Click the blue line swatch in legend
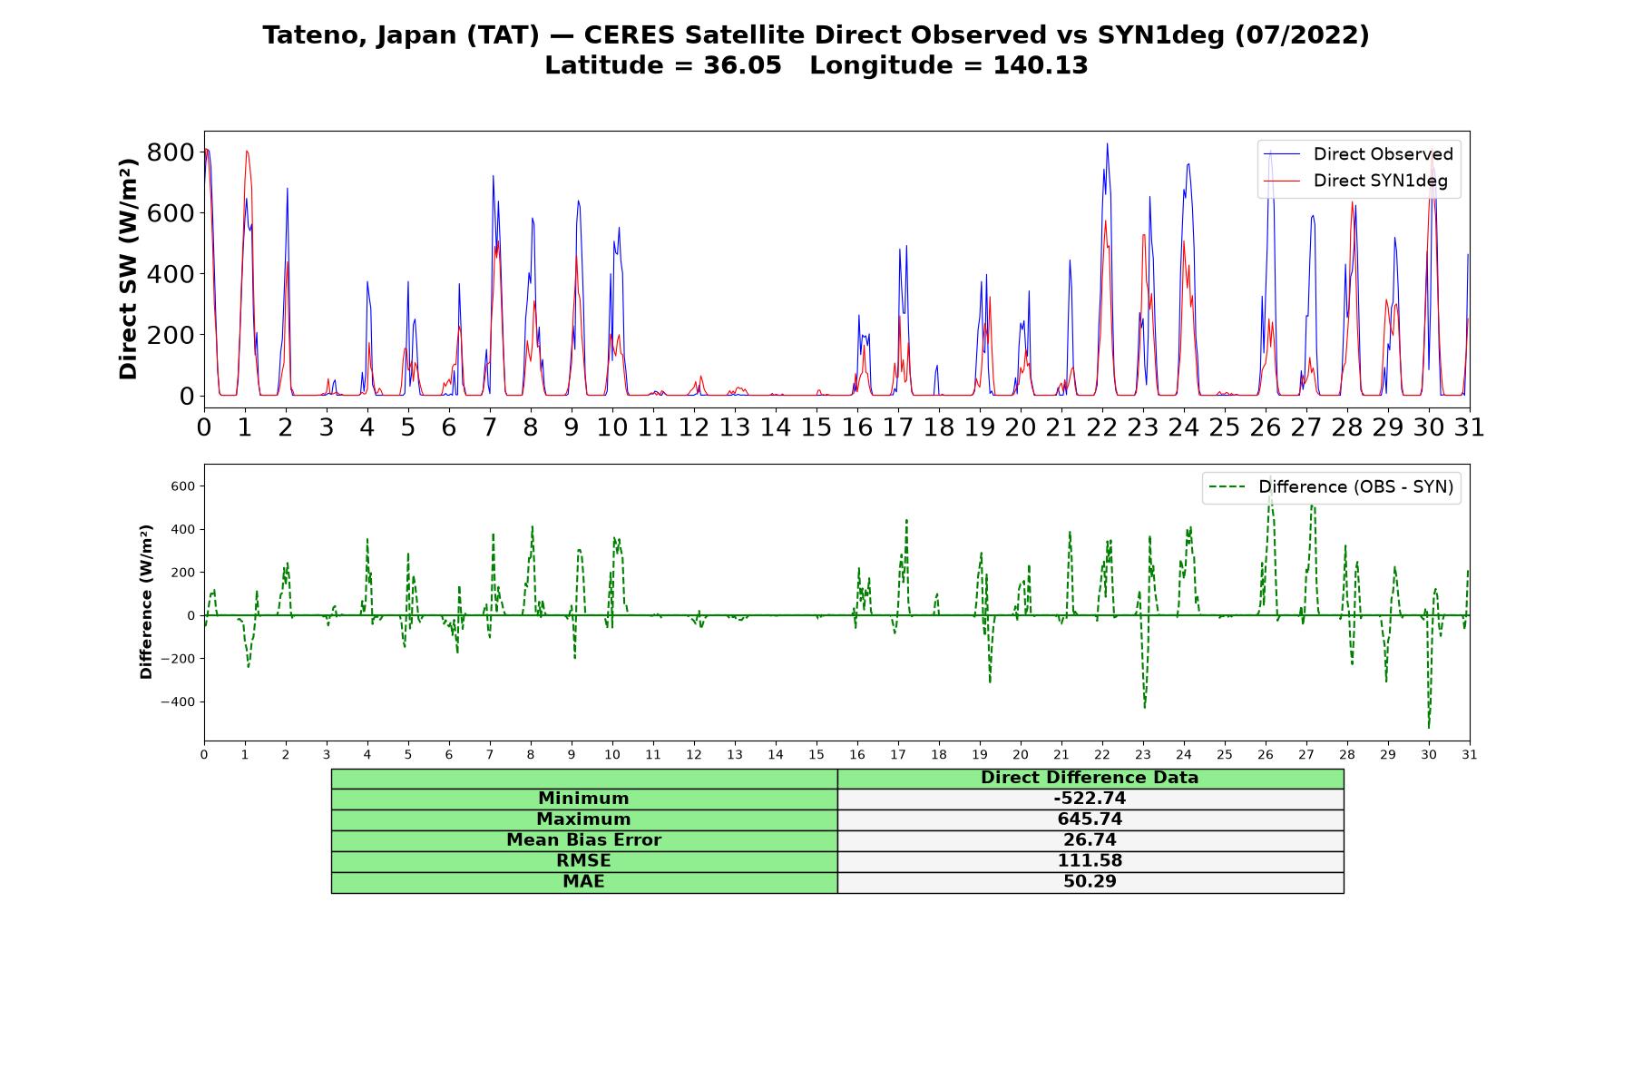The width and height of the screenshot is (1633, 1089). pos(1283,154)
